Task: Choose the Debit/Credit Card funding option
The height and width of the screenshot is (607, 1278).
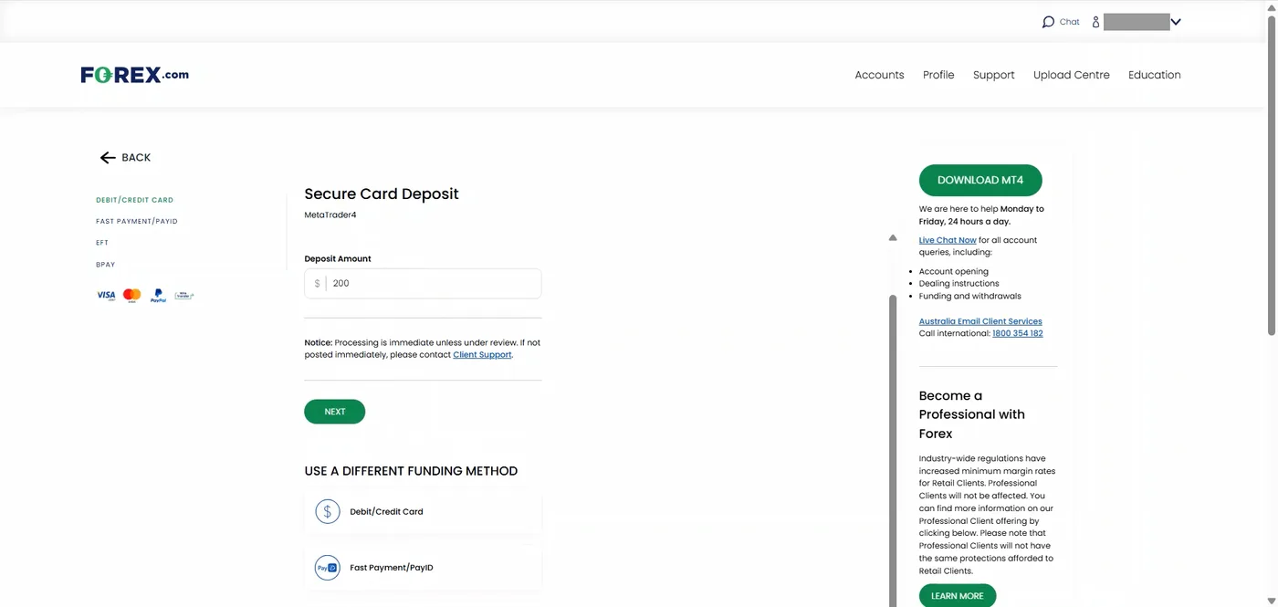Action: pos(423,511)
